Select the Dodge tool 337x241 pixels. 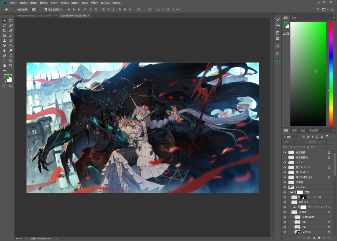pyautogui.click(x=11, y=51)
